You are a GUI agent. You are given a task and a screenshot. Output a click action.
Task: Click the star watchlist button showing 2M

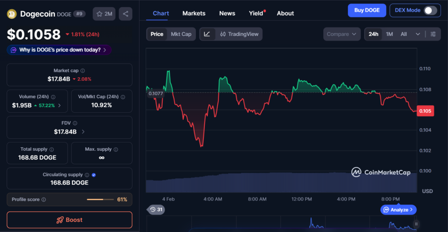coord(104,14)
